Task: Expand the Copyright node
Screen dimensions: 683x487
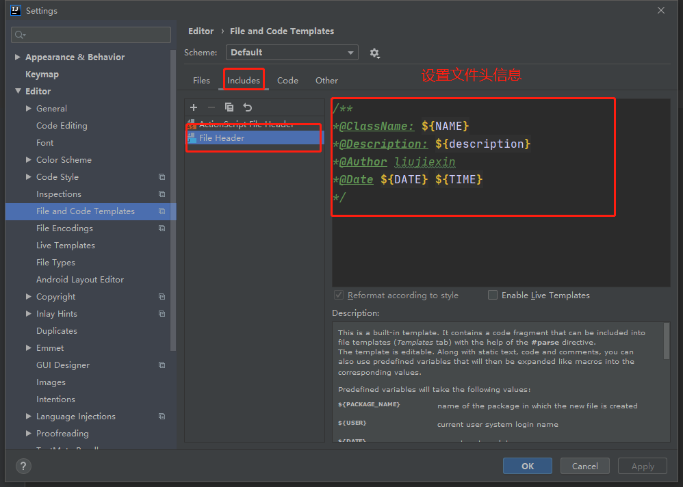Action: click(x=28, y=296)
